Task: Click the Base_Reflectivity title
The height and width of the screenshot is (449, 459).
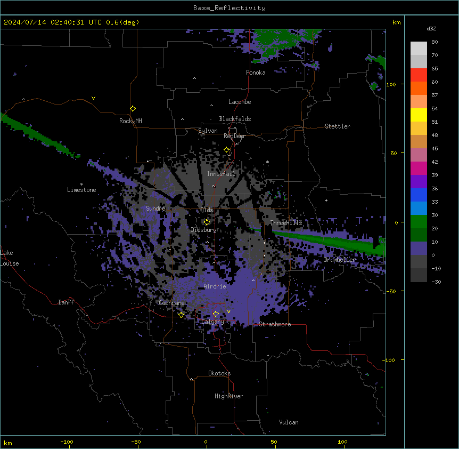Action: [229, 8]
